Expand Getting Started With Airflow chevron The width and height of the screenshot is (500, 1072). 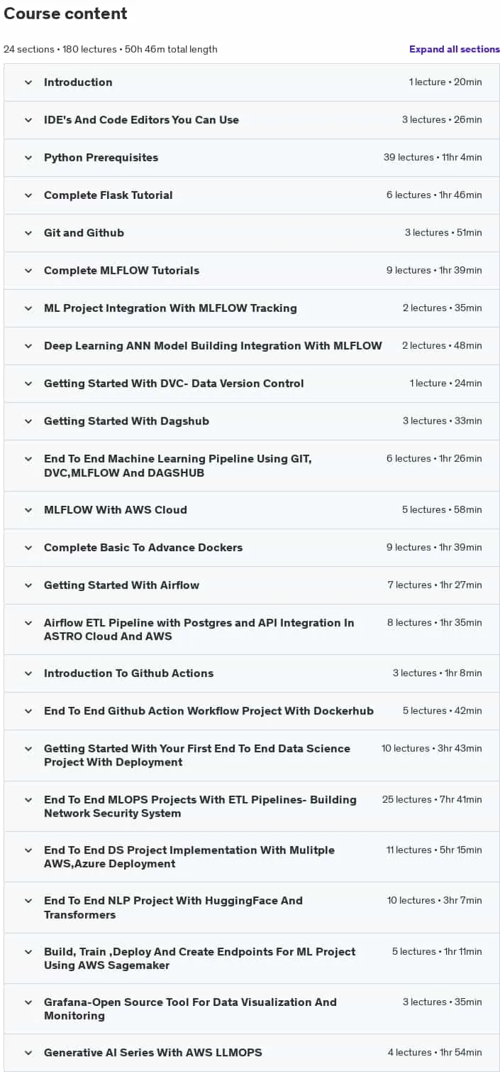pos(28,585)
